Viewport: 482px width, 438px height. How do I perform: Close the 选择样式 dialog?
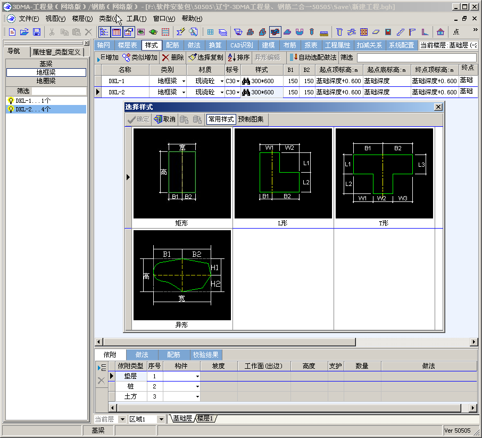click(438, 107)
